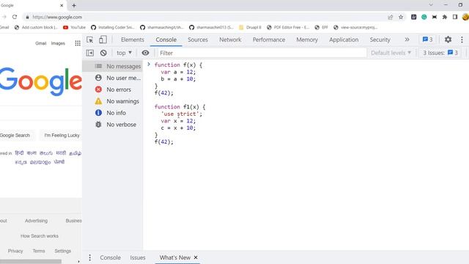Open the Network tab
469x264 pixels.
click(x=230, y=40)
